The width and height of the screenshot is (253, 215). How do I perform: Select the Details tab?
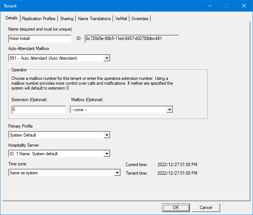coord(12,18)
